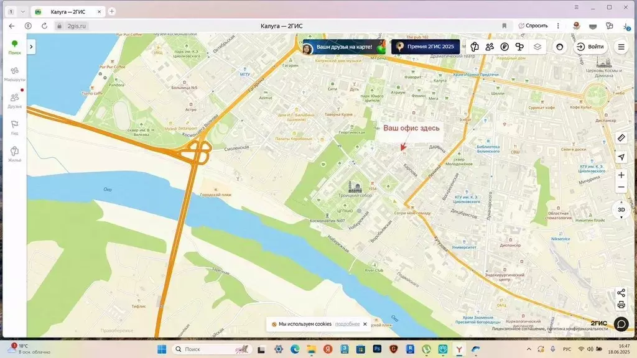This screenshot has height=358, width=637.
Task: Switch to the Калуга — 2ГИС tab
Action: click(x=67, y=12)
